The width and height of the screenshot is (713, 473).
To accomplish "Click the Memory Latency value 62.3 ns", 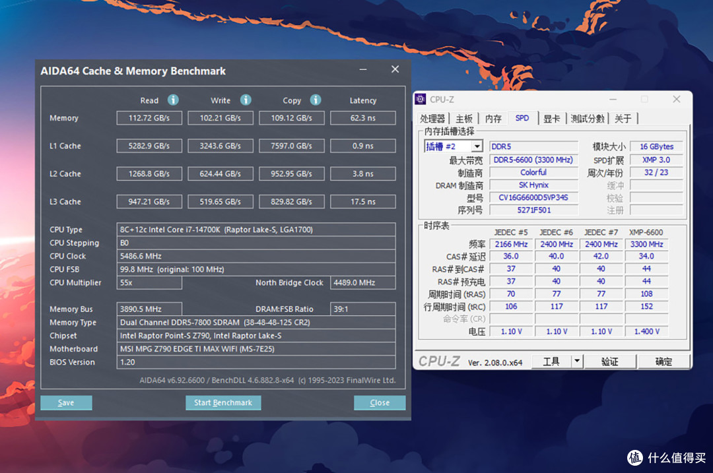I will tap(363, 118).
